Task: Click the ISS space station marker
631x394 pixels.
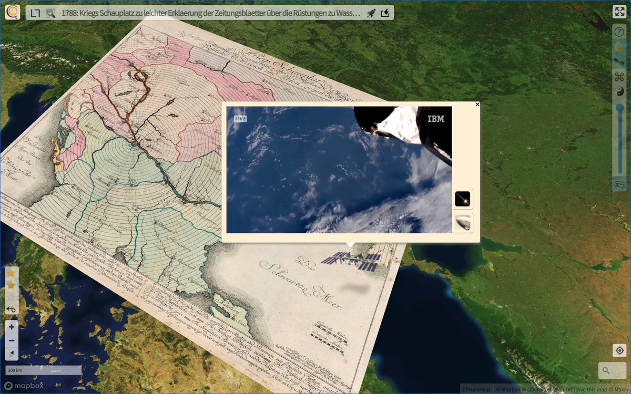Action: [351, 261]
